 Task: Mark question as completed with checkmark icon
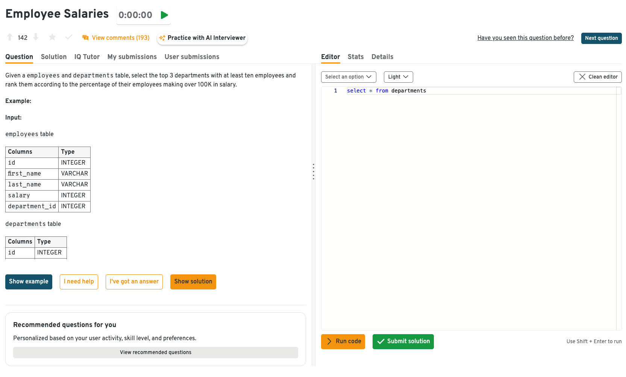tap(68, 37)
